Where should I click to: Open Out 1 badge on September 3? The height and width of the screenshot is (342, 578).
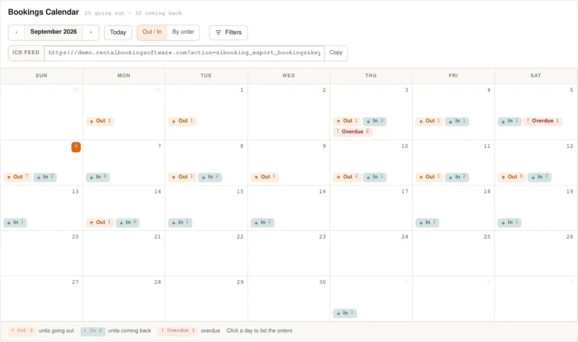point(347,121)
